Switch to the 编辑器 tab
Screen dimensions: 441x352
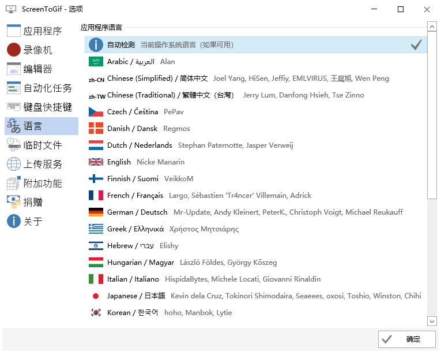[42, 69]
